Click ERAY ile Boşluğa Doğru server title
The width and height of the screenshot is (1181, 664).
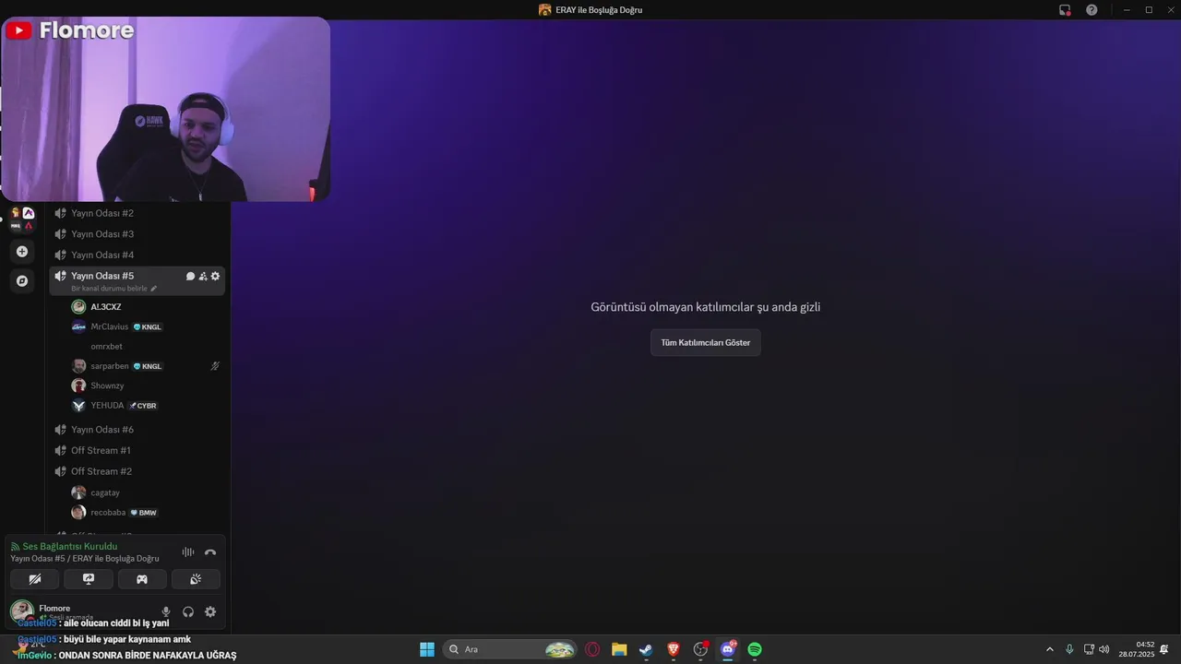click(590, 10)
